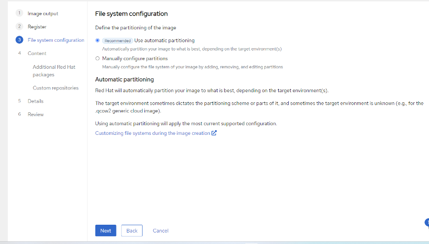Image resolution: width=429 pixels, height=244 pixels.
Task: Click the Back button
Action: (132, 231)
